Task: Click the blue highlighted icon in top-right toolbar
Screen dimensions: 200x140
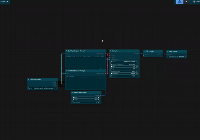Action: coord(180,2)
